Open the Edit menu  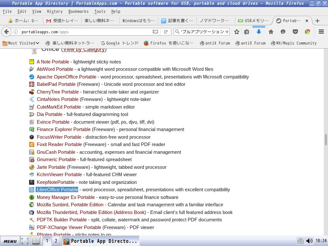(22, 12)
